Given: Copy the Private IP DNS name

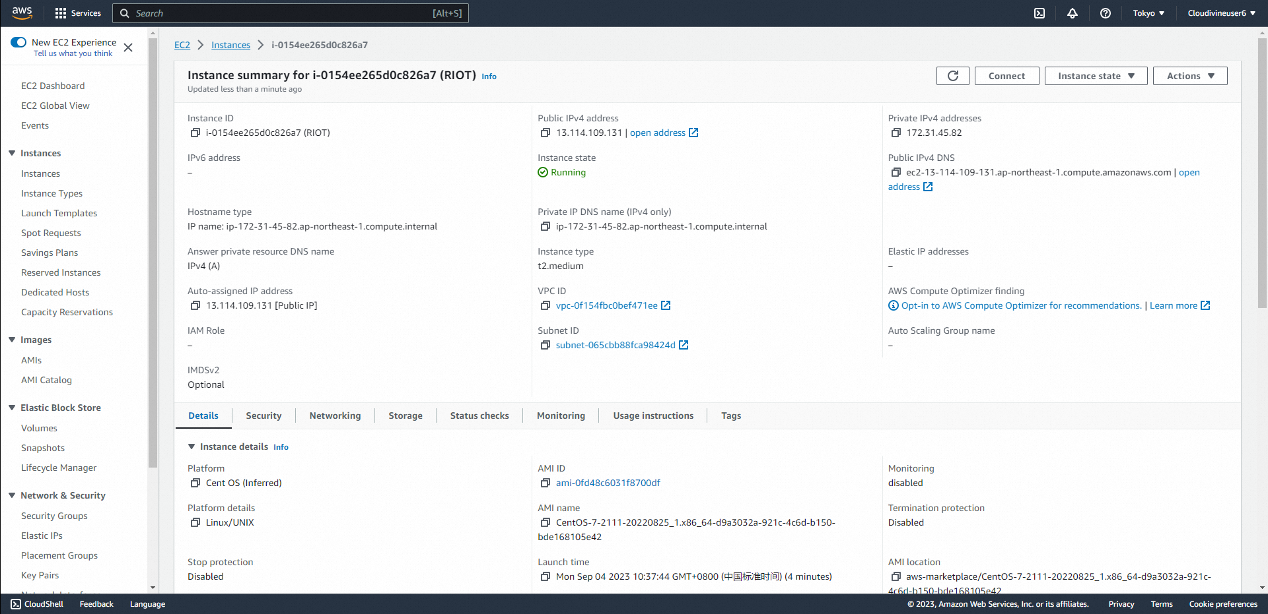Looking at the screenshot, I should (x=546, y=226).
